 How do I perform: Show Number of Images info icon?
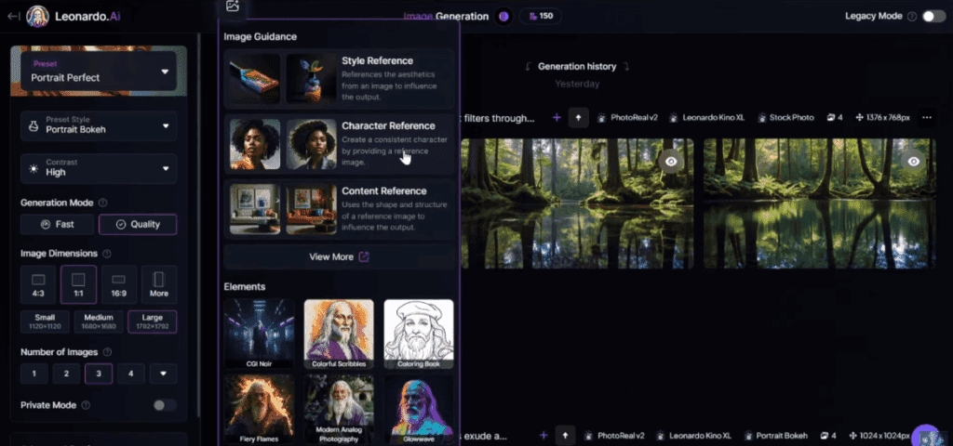coord(108,352)
